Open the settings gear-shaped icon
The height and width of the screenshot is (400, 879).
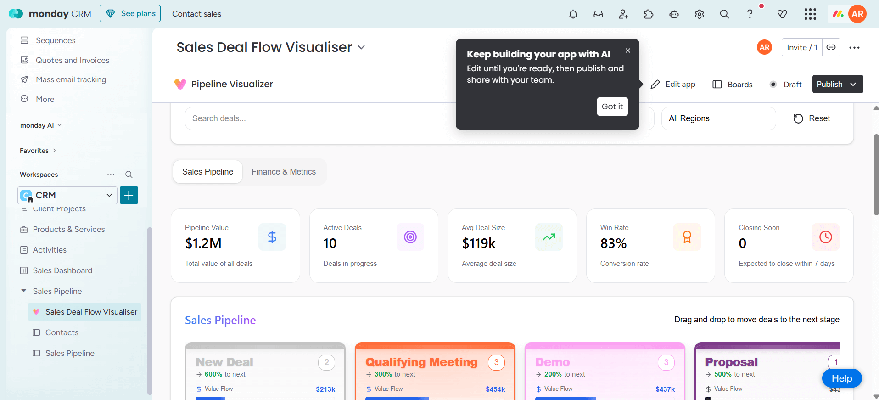[699, 14]
